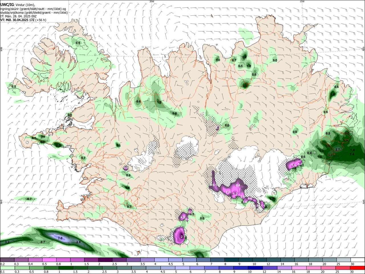Click the '(+56 h)' forecast offset text
365x274 pixels.
(41, 20)
